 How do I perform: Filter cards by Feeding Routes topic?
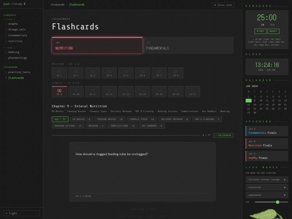(x=110, y=119)
